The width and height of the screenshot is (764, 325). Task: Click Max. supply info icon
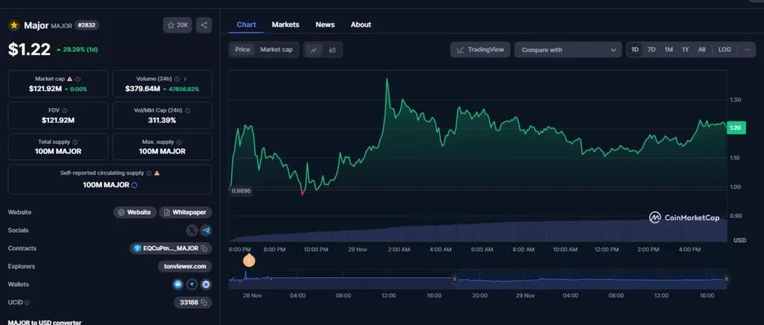pos(179,142)
